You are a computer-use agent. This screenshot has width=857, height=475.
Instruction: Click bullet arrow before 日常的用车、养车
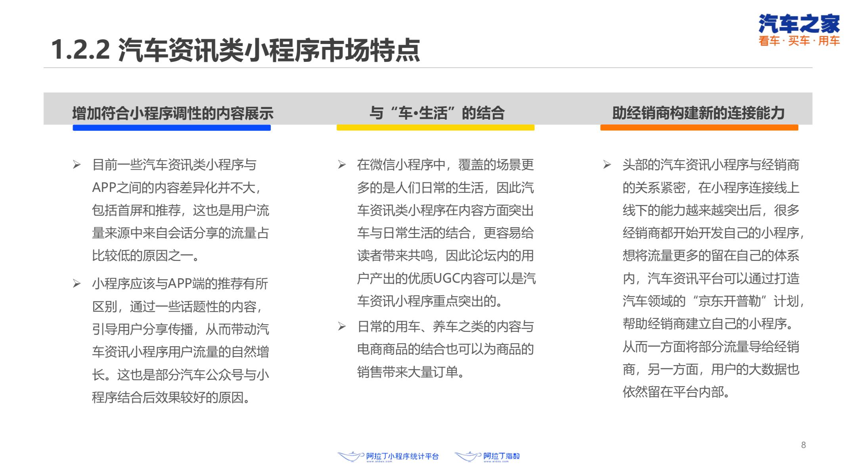click(x=342, y=327)
